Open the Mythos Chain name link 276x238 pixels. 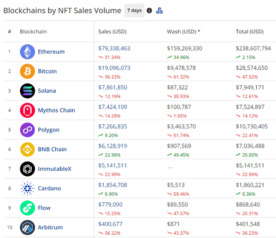(56, 110)
